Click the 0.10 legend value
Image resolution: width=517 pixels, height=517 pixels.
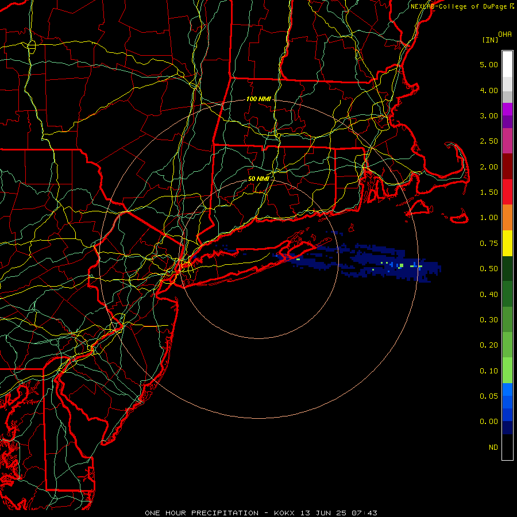coord(489,371)
